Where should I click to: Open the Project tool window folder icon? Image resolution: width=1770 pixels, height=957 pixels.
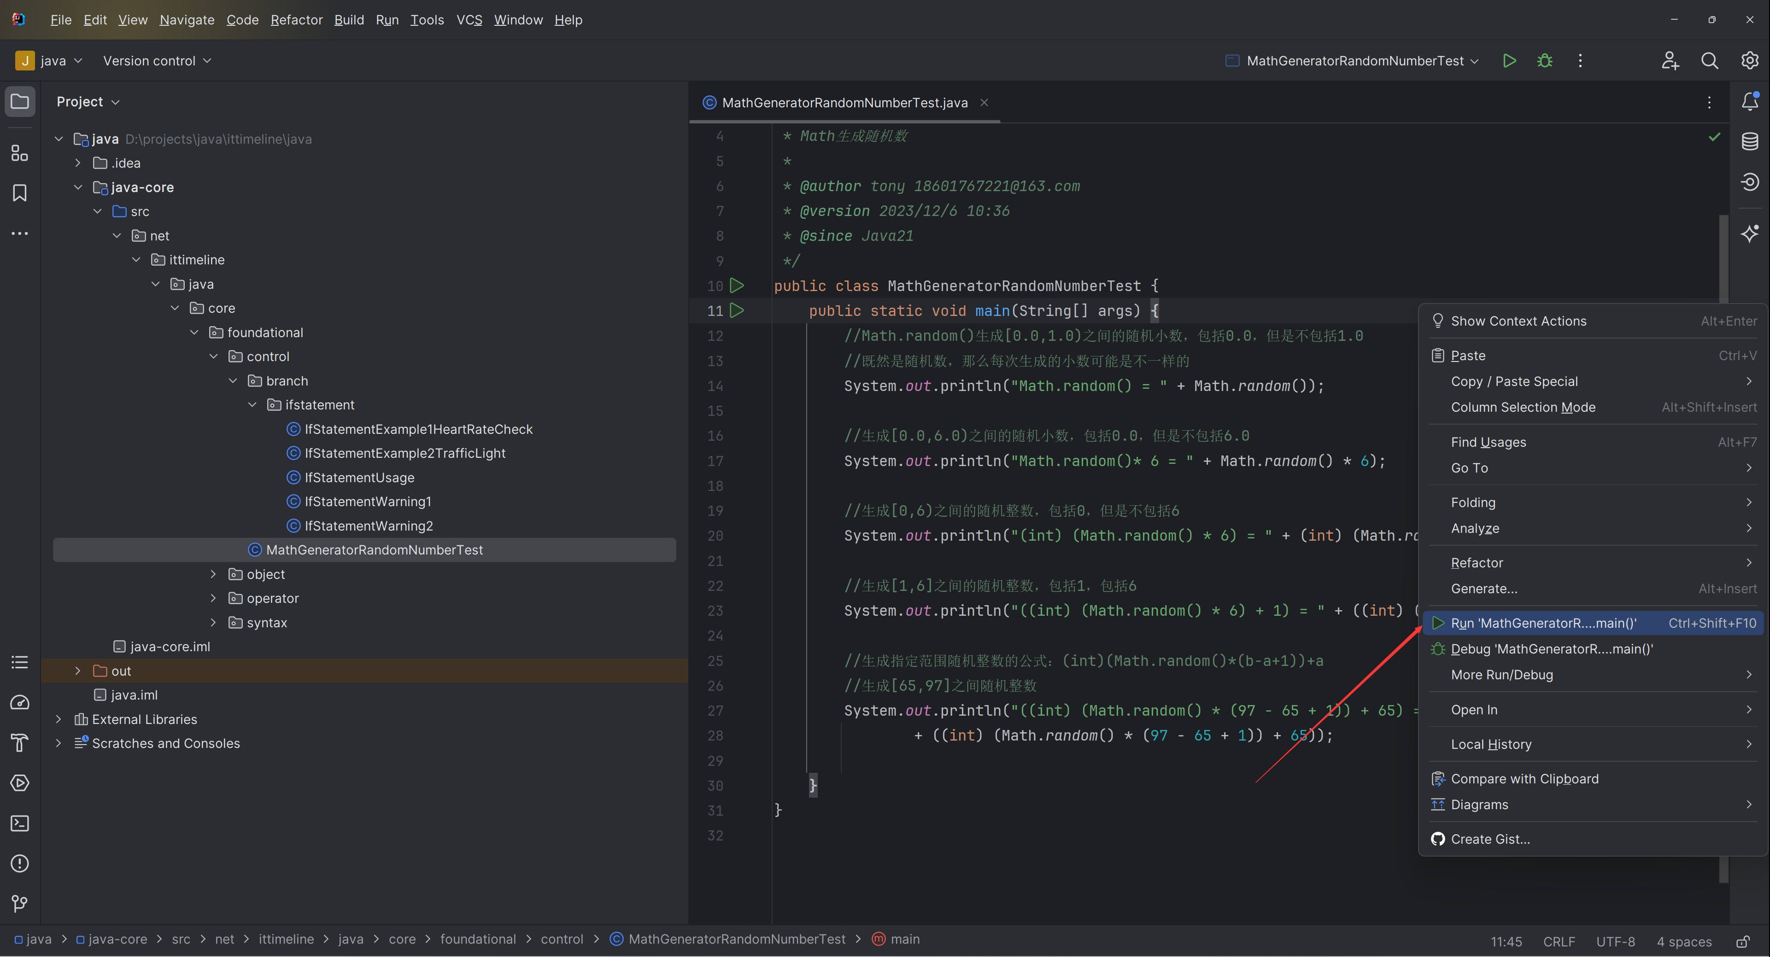click(20, 102)
